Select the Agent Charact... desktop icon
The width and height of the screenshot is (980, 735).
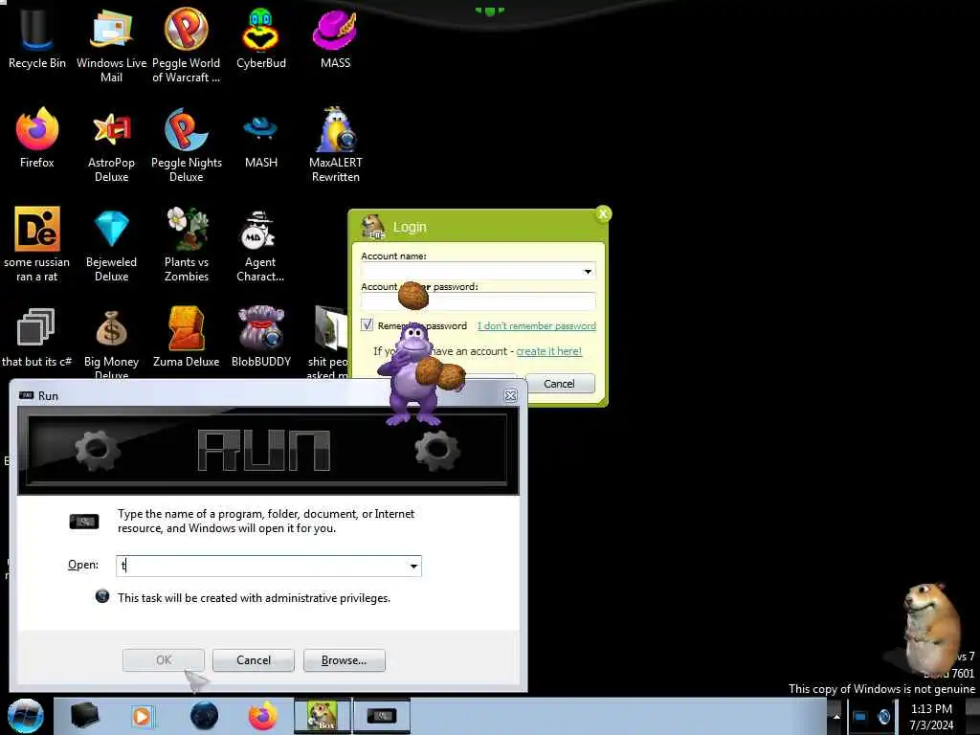[260, 244]
